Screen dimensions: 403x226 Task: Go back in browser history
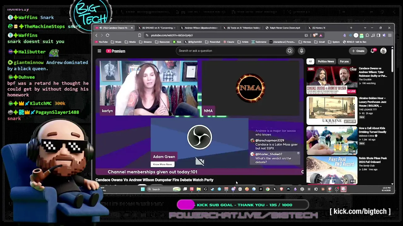[x=96, y=35]
